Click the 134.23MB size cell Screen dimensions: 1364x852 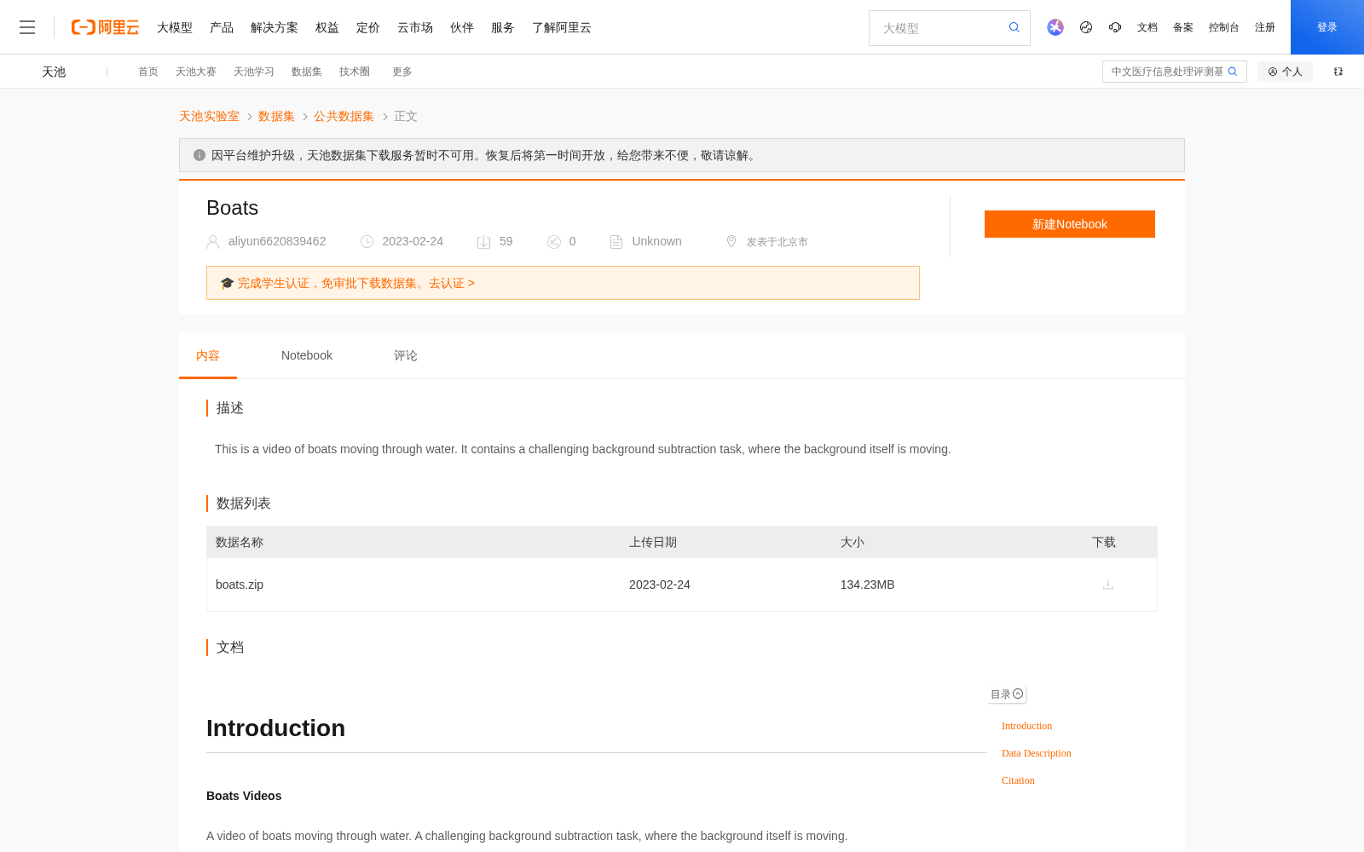pos(867,584)
